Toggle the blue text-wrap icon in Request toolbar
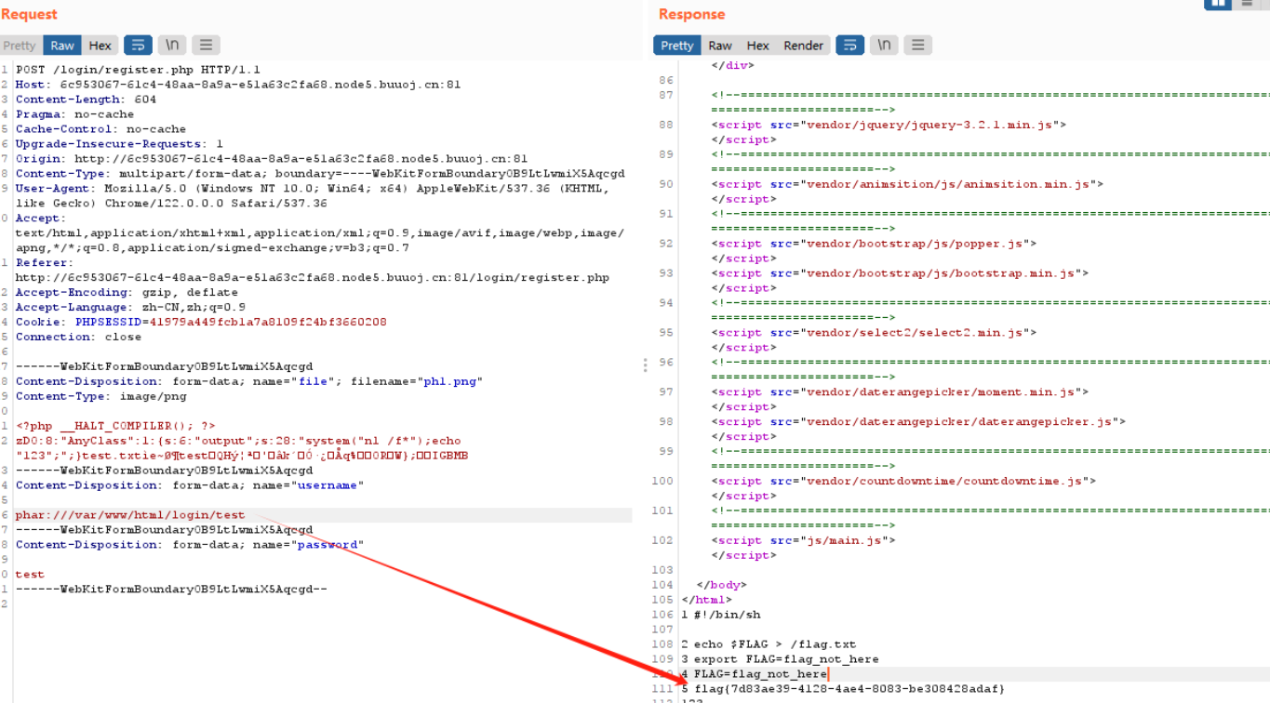Viewport: 1270px width, 703px height. click(x=138, y=45)
